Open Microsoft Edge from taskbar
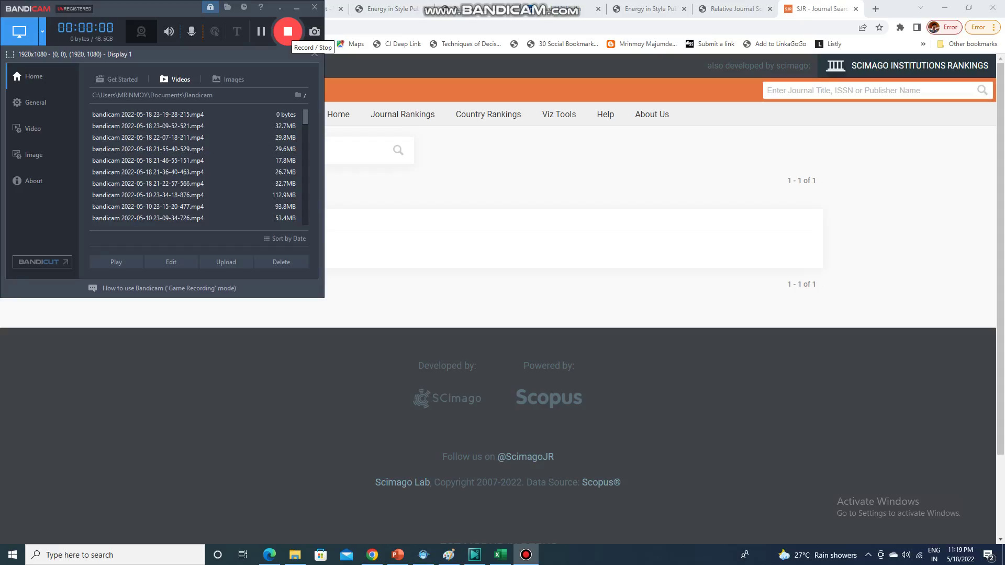This screenshot has width=1005, height=565. coord(269,555)
